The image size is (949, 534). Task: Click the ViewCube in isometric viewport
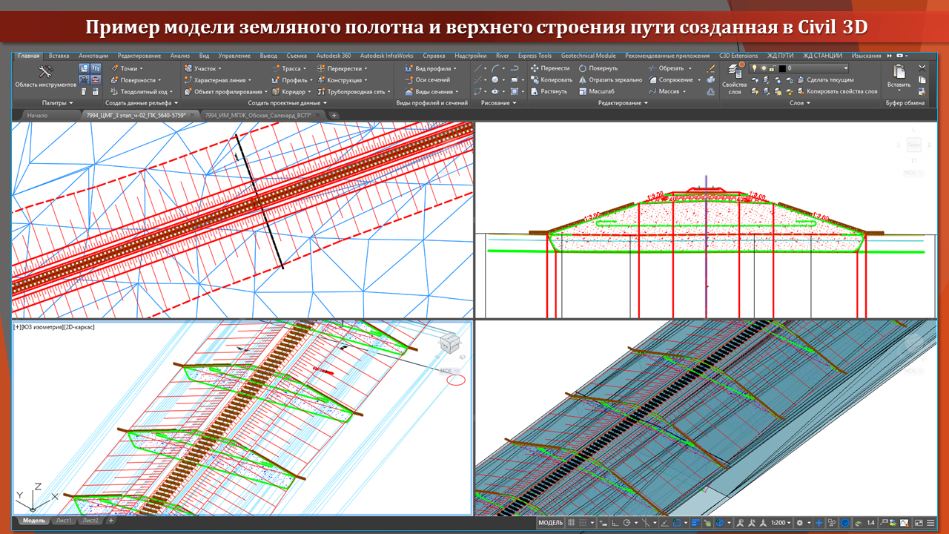click(x=449, y=344)
